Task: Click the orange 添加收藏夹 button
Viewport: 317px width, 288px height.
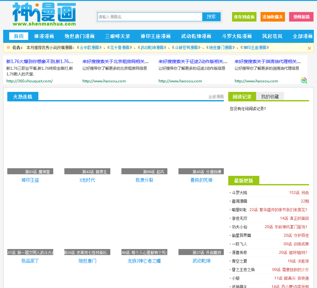Action: coord(273,17)
